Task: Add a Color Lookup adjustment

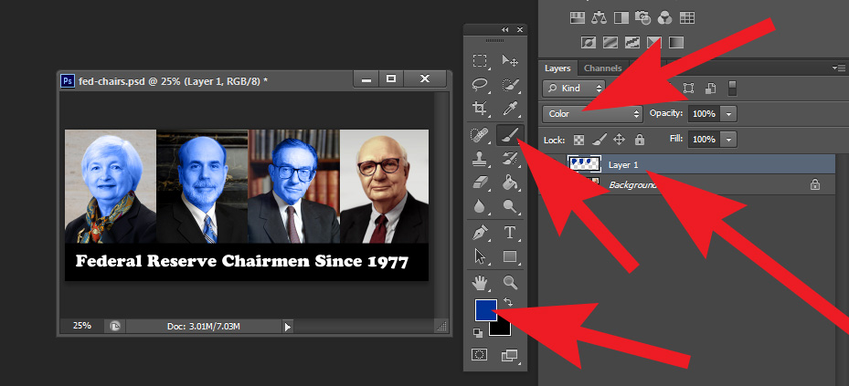Action: point(686,18)
